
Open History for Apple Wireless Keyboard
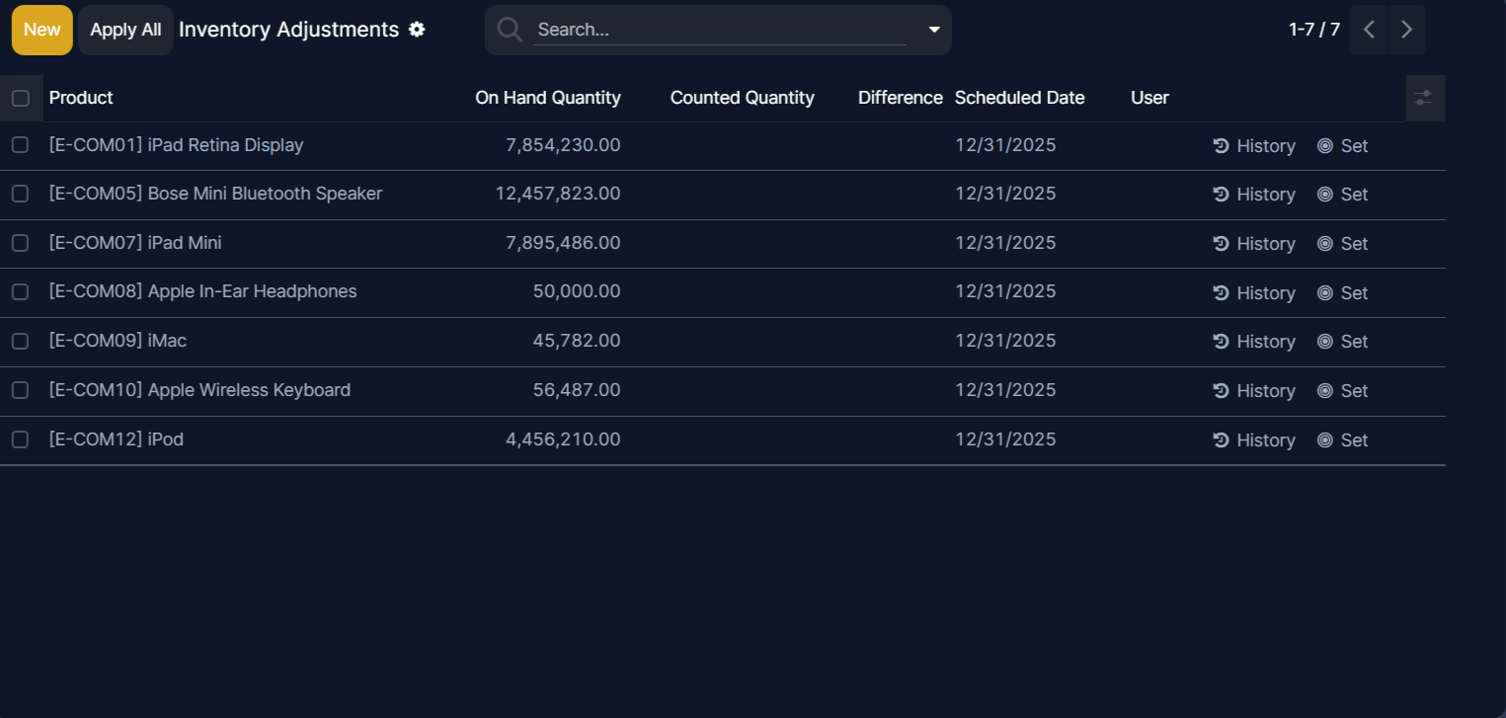pyautogui.click(x=1254, y=391)
